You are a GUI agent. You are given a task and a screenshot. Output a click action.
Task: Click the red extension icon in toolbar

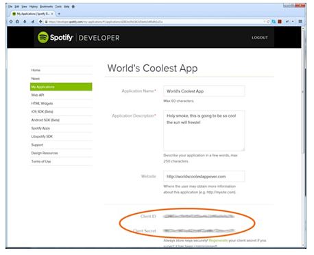tap(280, 21)
